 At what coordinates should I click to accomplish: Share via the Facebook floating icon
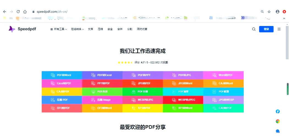click(x=278, y=112)
